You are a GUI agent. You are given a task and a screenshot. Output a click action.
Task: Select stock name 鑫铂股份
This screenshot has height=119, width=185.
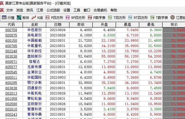pyautogui.click(x=34, y=56)
